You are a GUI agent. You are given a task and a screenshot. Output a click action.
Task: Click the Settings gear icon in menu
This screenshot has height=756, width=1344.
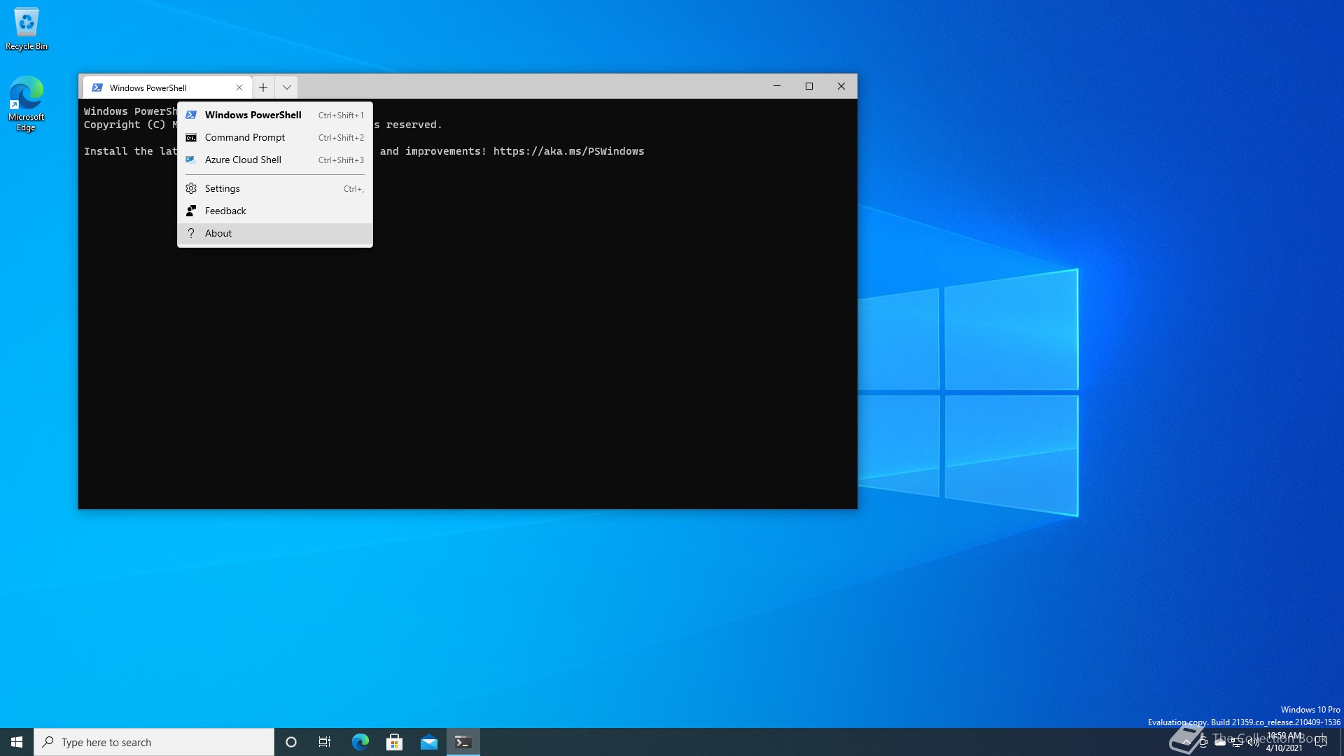click(191, 188)
